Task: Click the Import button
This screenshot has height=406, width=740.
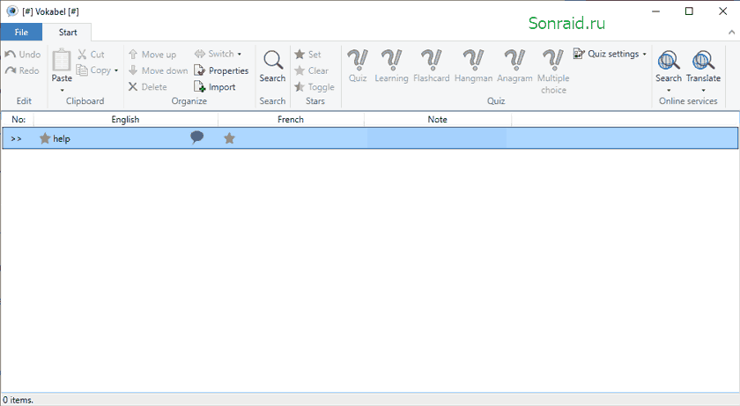Action: coord(215,87)
